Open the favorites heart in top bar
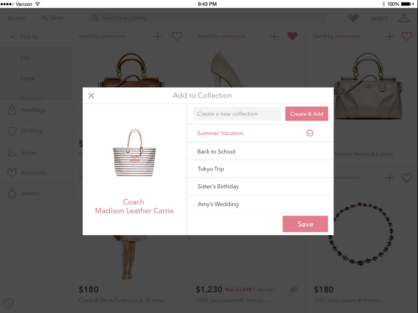Image resolution: width=418 pixels, height=313 pixels. coord(354,18)
